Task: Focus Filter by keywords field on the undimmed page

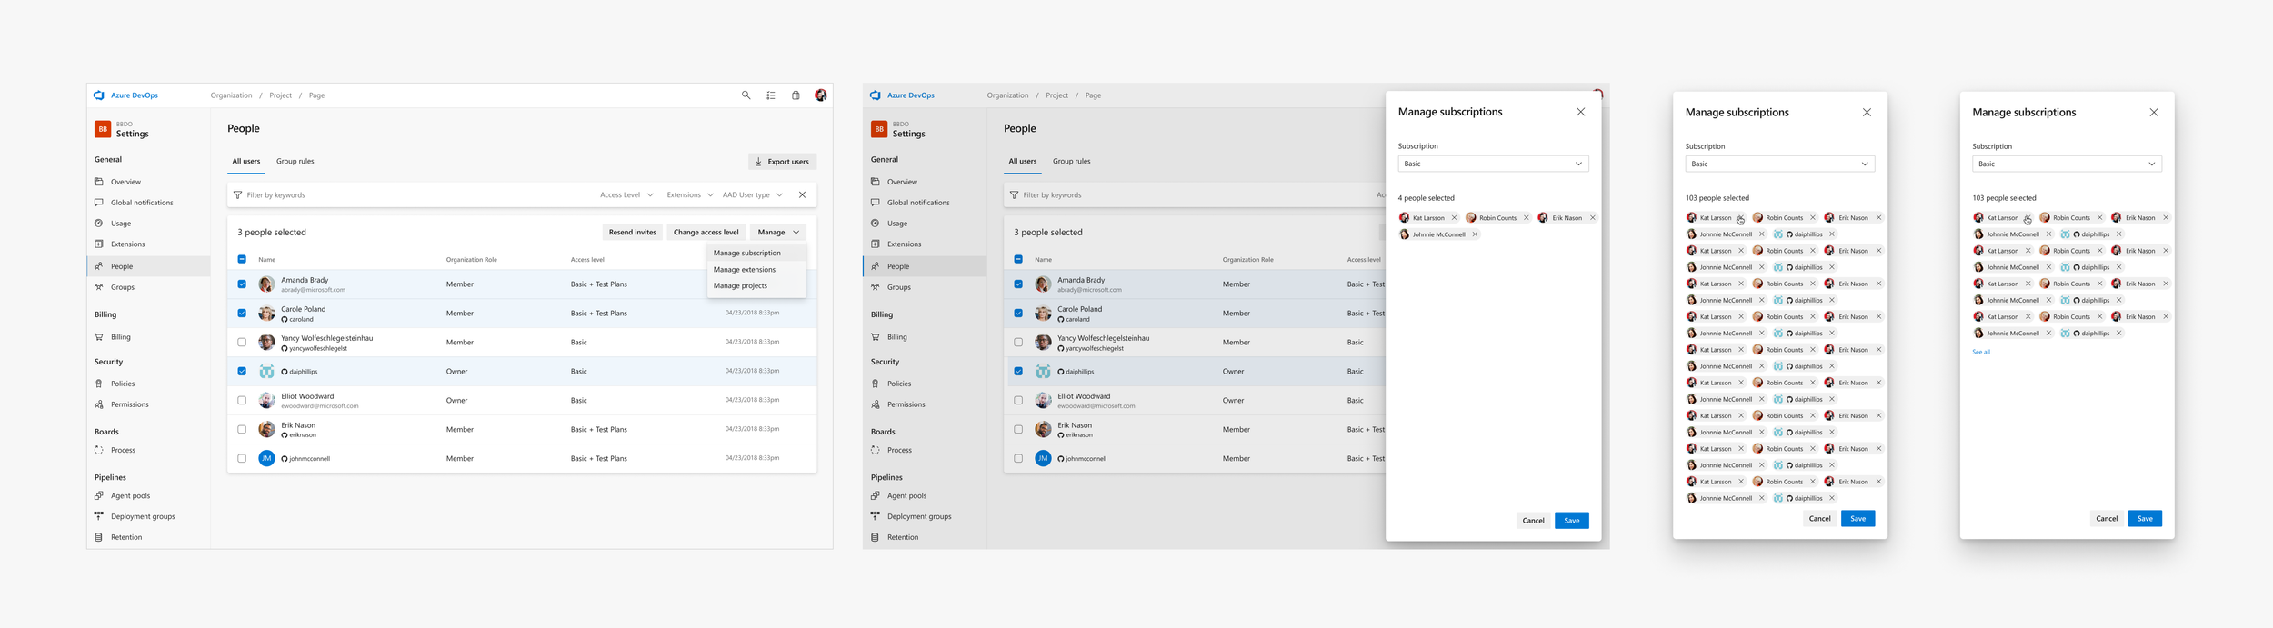Action: click(x=409, y=195)
